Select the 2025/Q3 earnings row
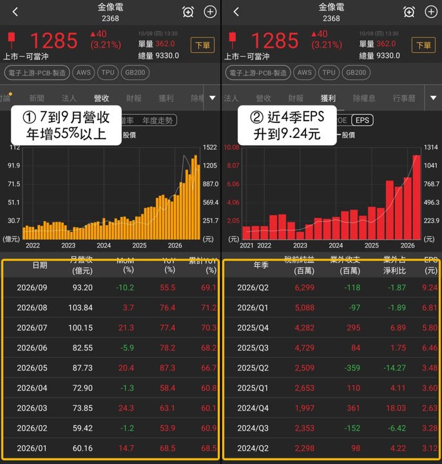This screenshot has height=464, width=442. click(x=331, y=348)
